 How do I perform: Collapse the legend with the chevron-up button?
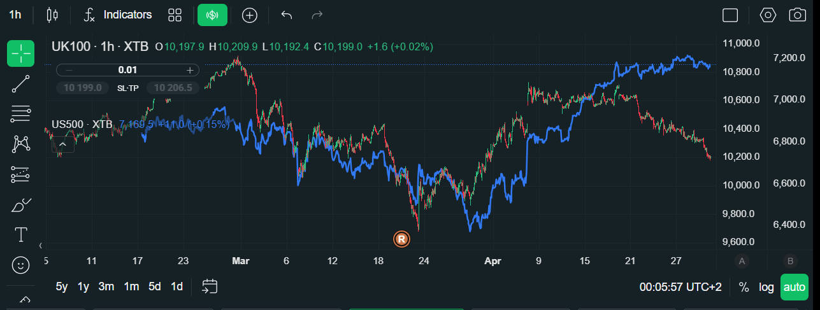[x=63, y=145]
